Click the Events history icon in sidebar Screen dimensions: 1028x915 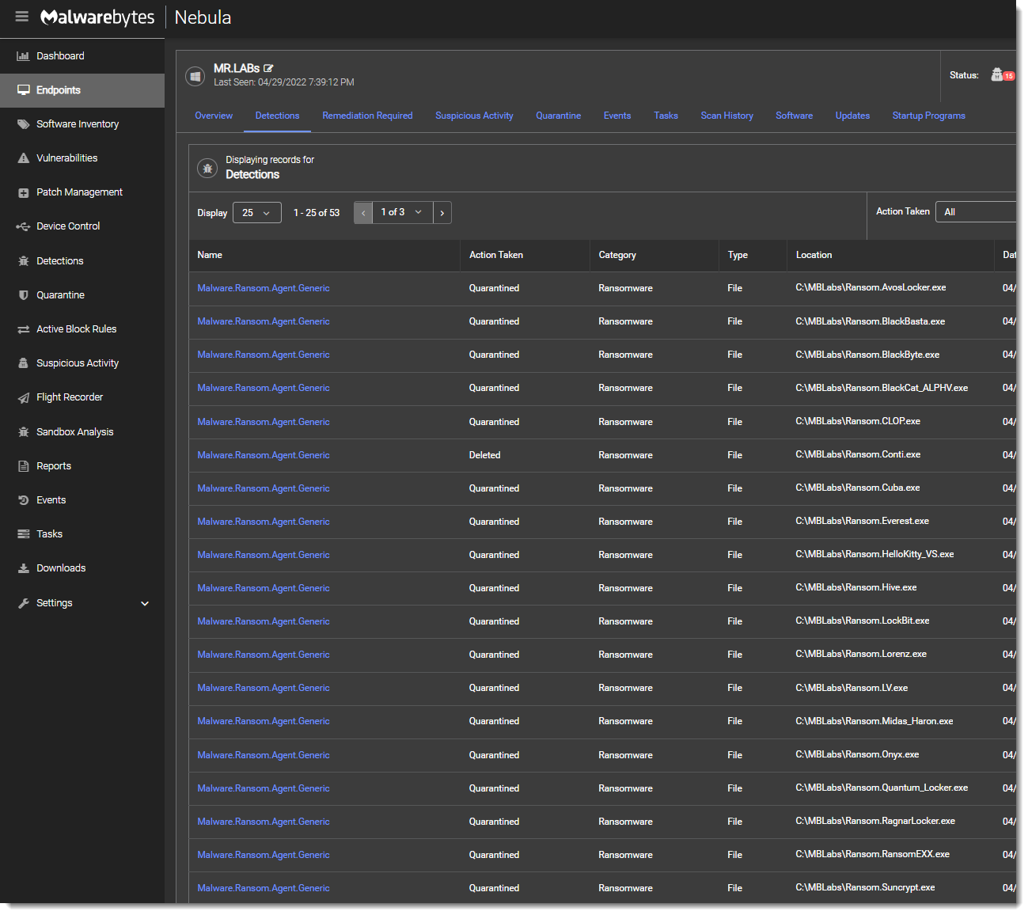pos(23,500)
